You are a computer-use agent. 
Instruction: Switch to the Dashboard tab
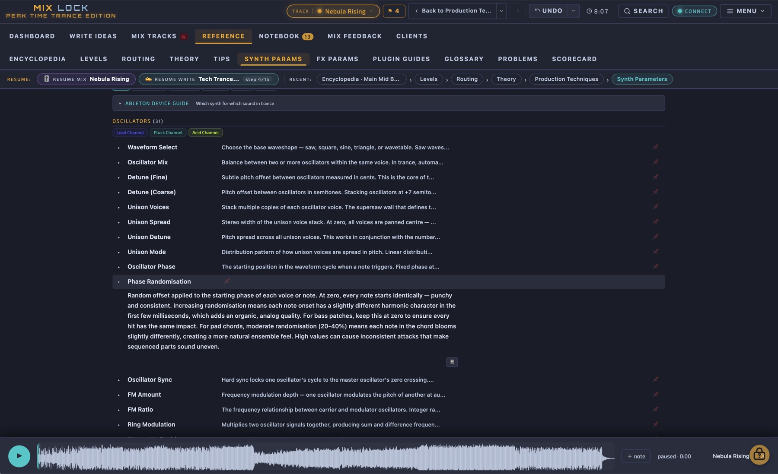click(32, 36)
